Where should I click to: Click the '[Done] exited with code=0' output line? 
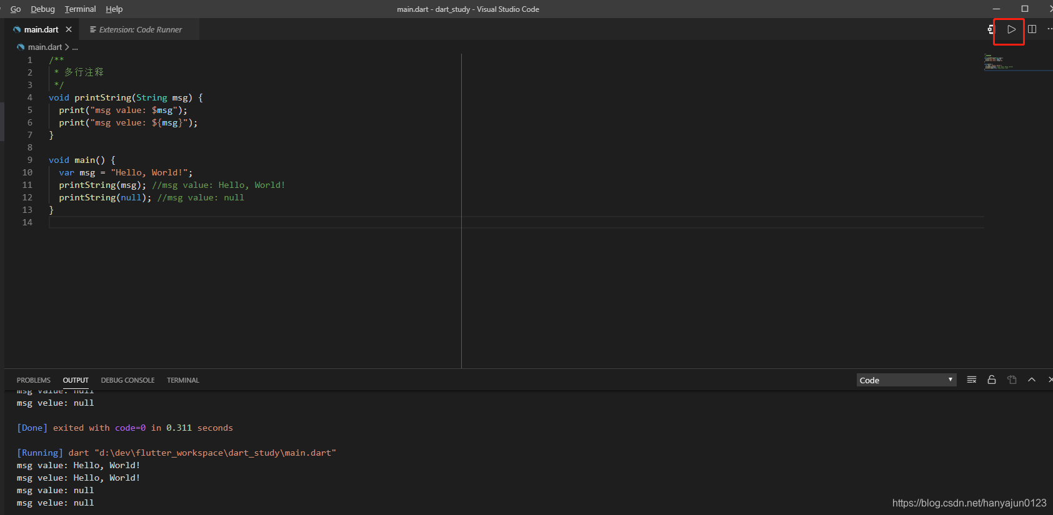point(124,428)
